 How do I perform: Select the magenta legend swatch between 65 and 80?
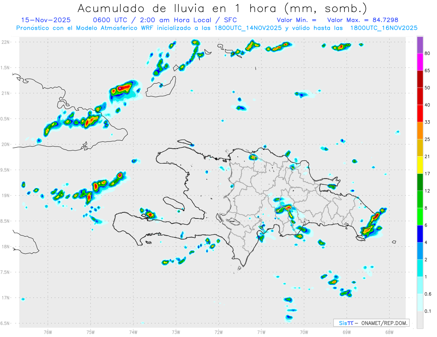click(420, 62)
